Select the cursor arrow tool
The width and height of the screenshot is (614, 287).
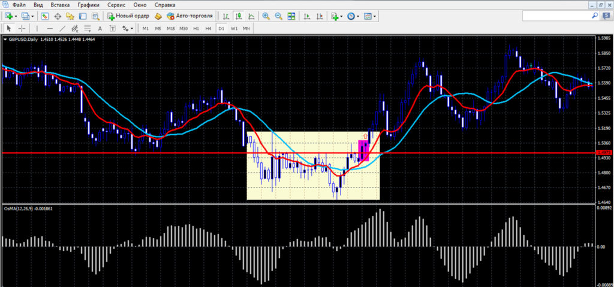tap(9, 28)
